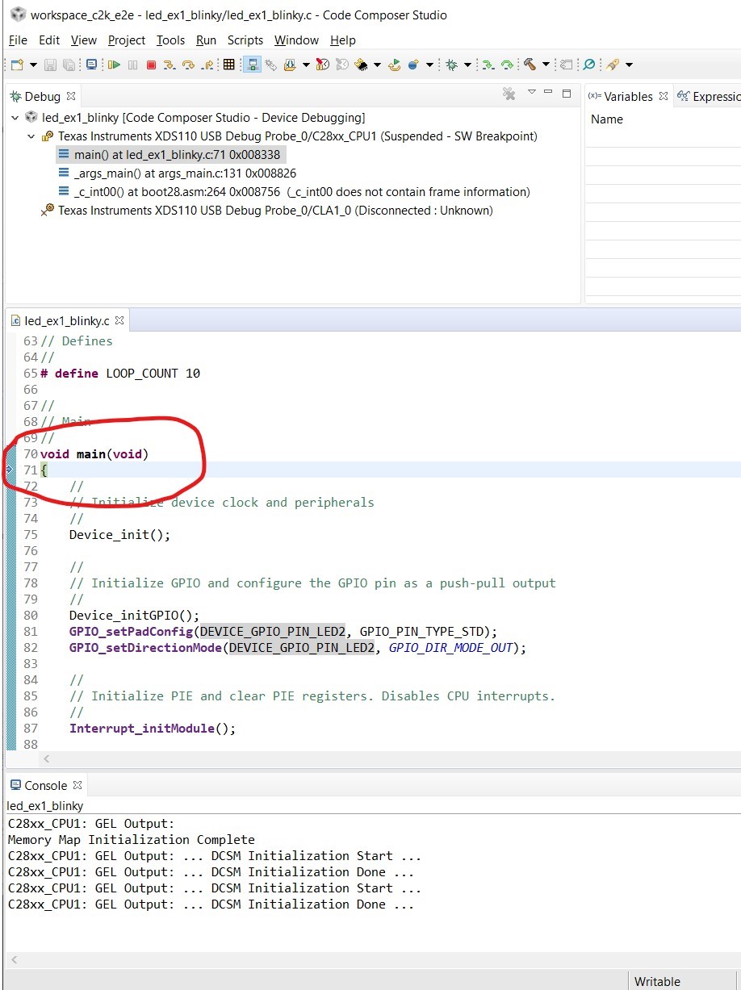
Task: Click the editor horizontal scrollbar left arrow
Action: pyautogui.click(x=46, y=758)
